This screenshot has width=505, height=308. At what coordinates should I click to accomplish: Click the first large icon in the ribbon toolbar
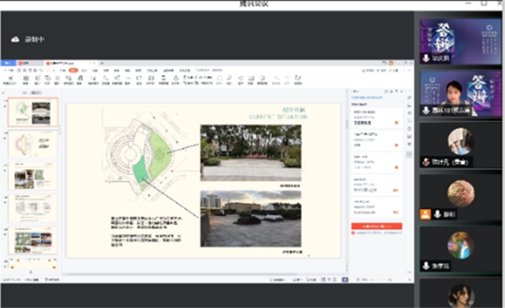[x=10, y=80]
